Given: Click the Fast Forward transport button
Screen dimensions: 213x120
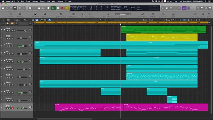Looking at the screenshot, I should [x=44, y=8].
